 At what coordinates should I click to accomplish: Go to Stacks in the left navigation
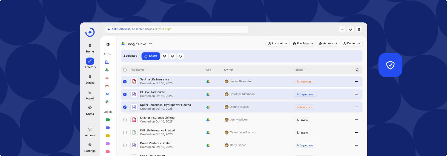(90, 79)
